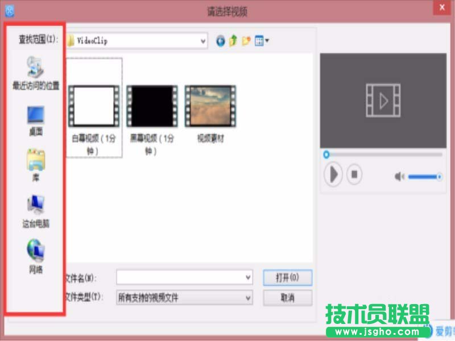Browse the 网络 location
The height and width of the screenshot is (341, 455).
[35, 249]
